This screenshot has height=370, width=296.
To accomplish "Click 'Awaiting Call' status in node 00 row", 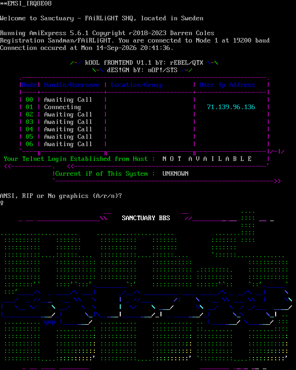I will tap(68, 100).
